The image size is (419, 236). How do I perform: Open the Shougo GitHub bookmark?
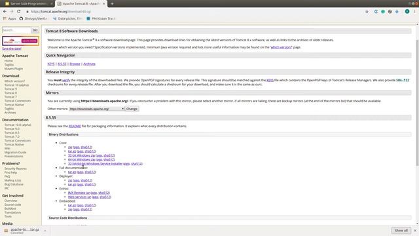pos(33,18)
